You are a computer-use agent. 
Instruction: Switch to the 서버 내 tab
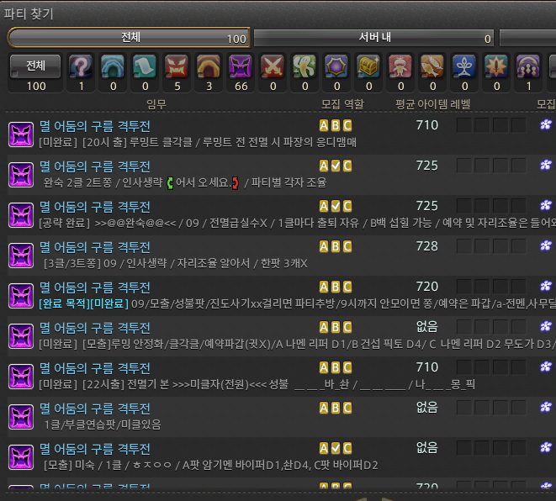(x=373, y=38)
